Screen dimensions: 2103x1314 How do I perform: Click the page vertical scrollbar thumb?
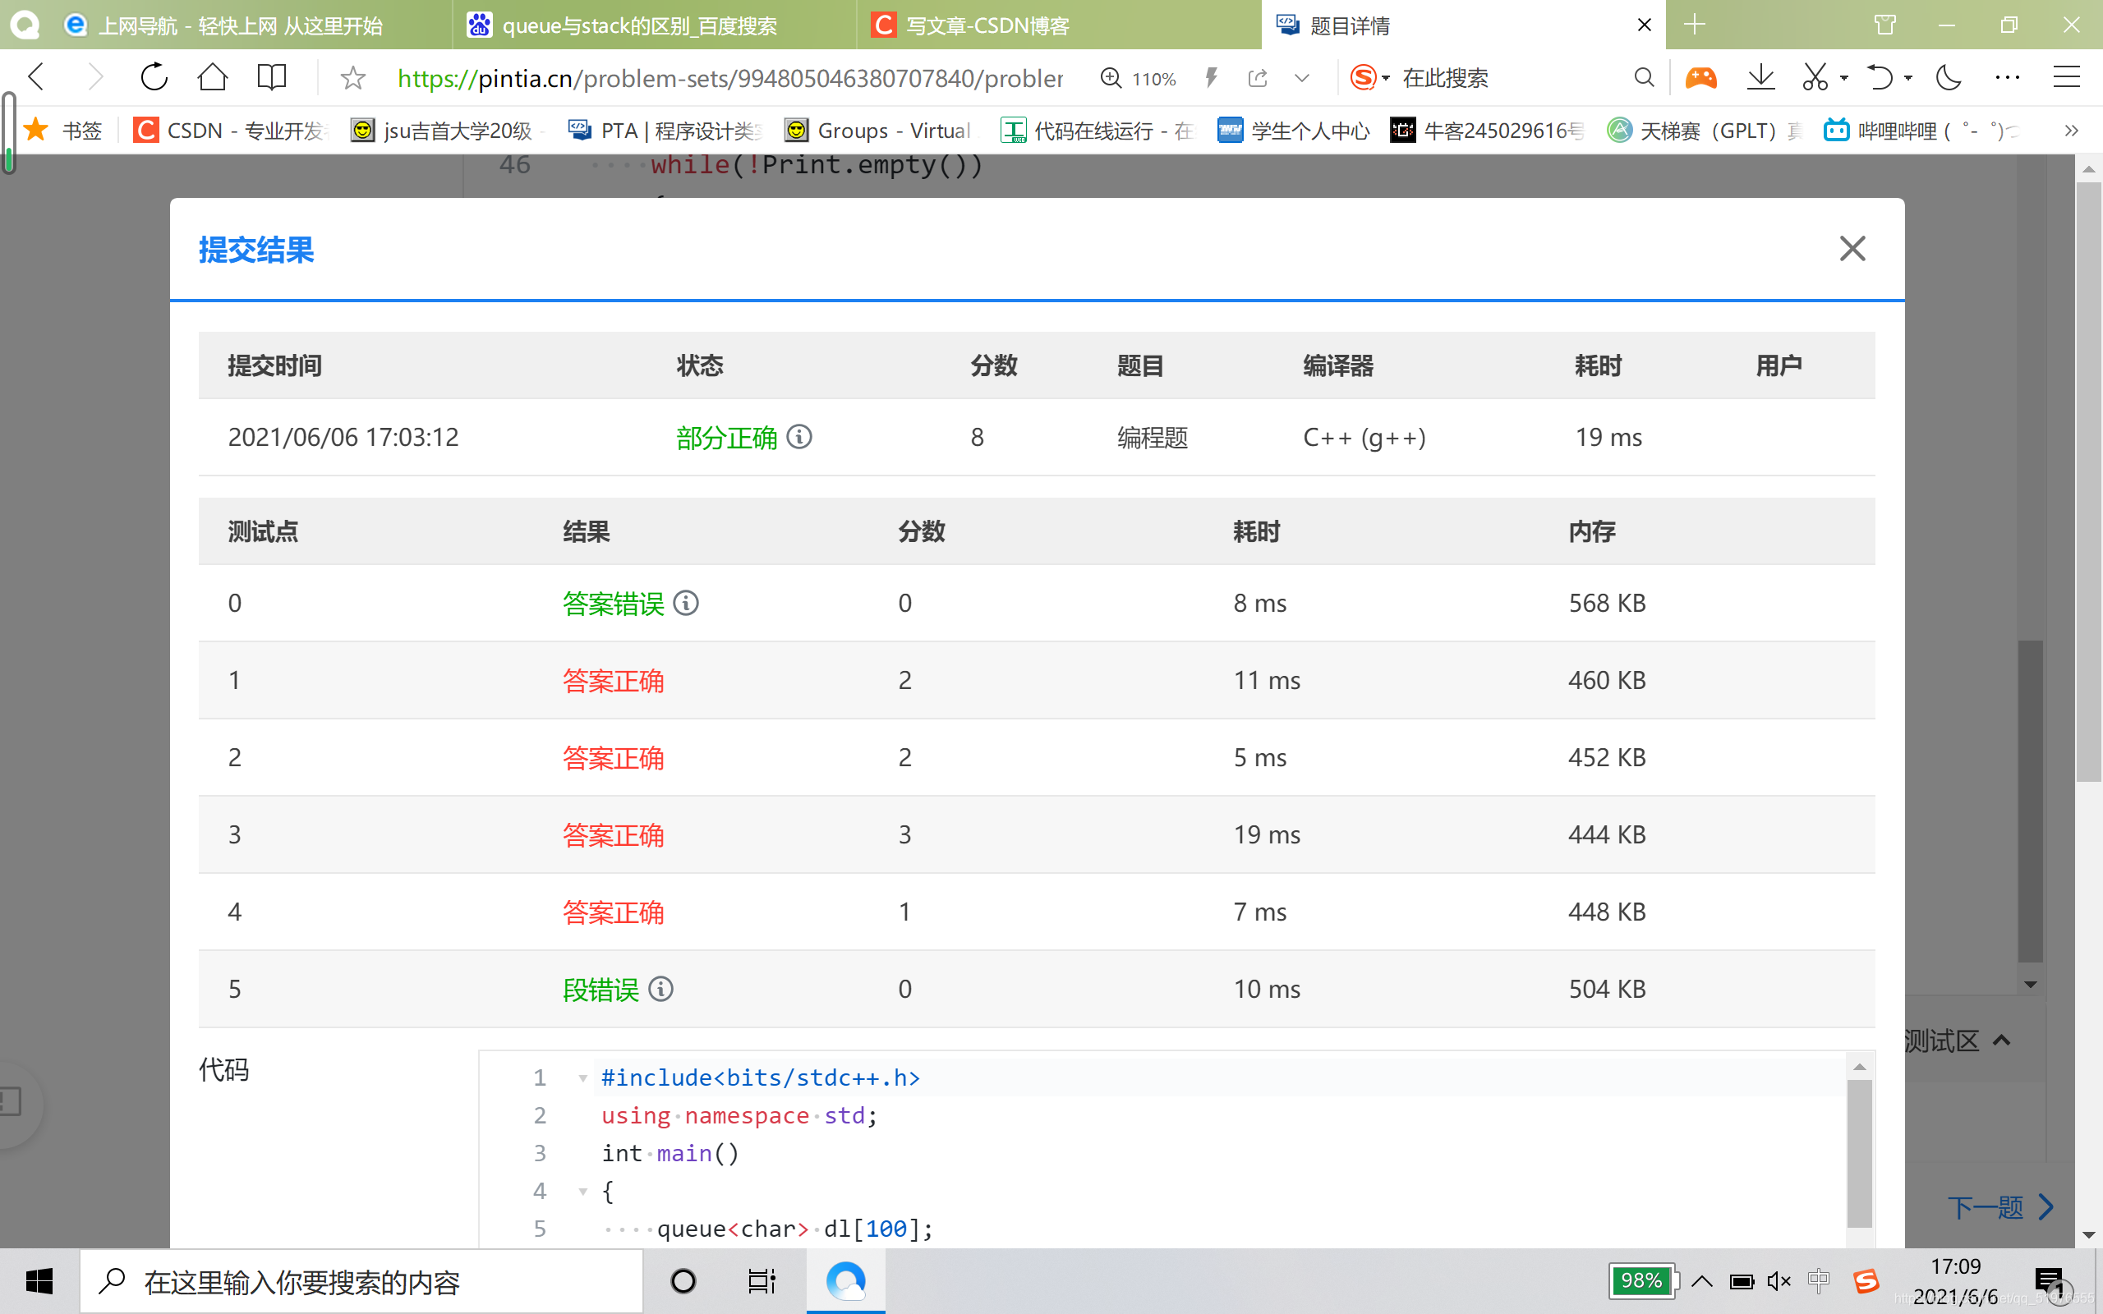[2087, 482]
